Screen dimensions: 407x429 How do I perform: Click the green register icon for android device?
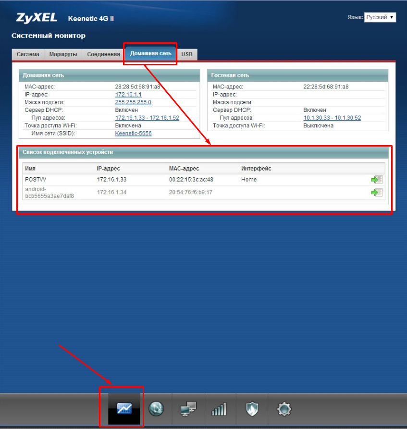376,192
